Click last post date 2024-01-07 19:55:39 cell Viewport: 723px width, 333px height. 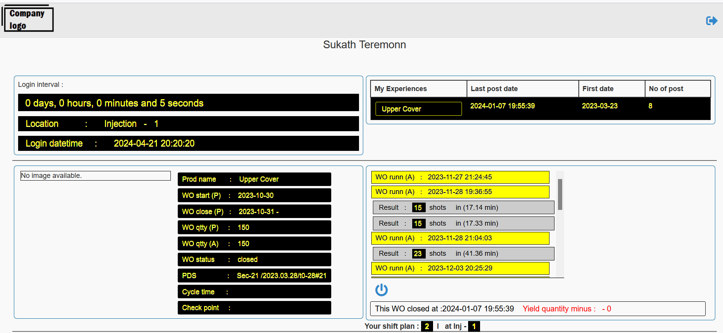tap(502, 106)
